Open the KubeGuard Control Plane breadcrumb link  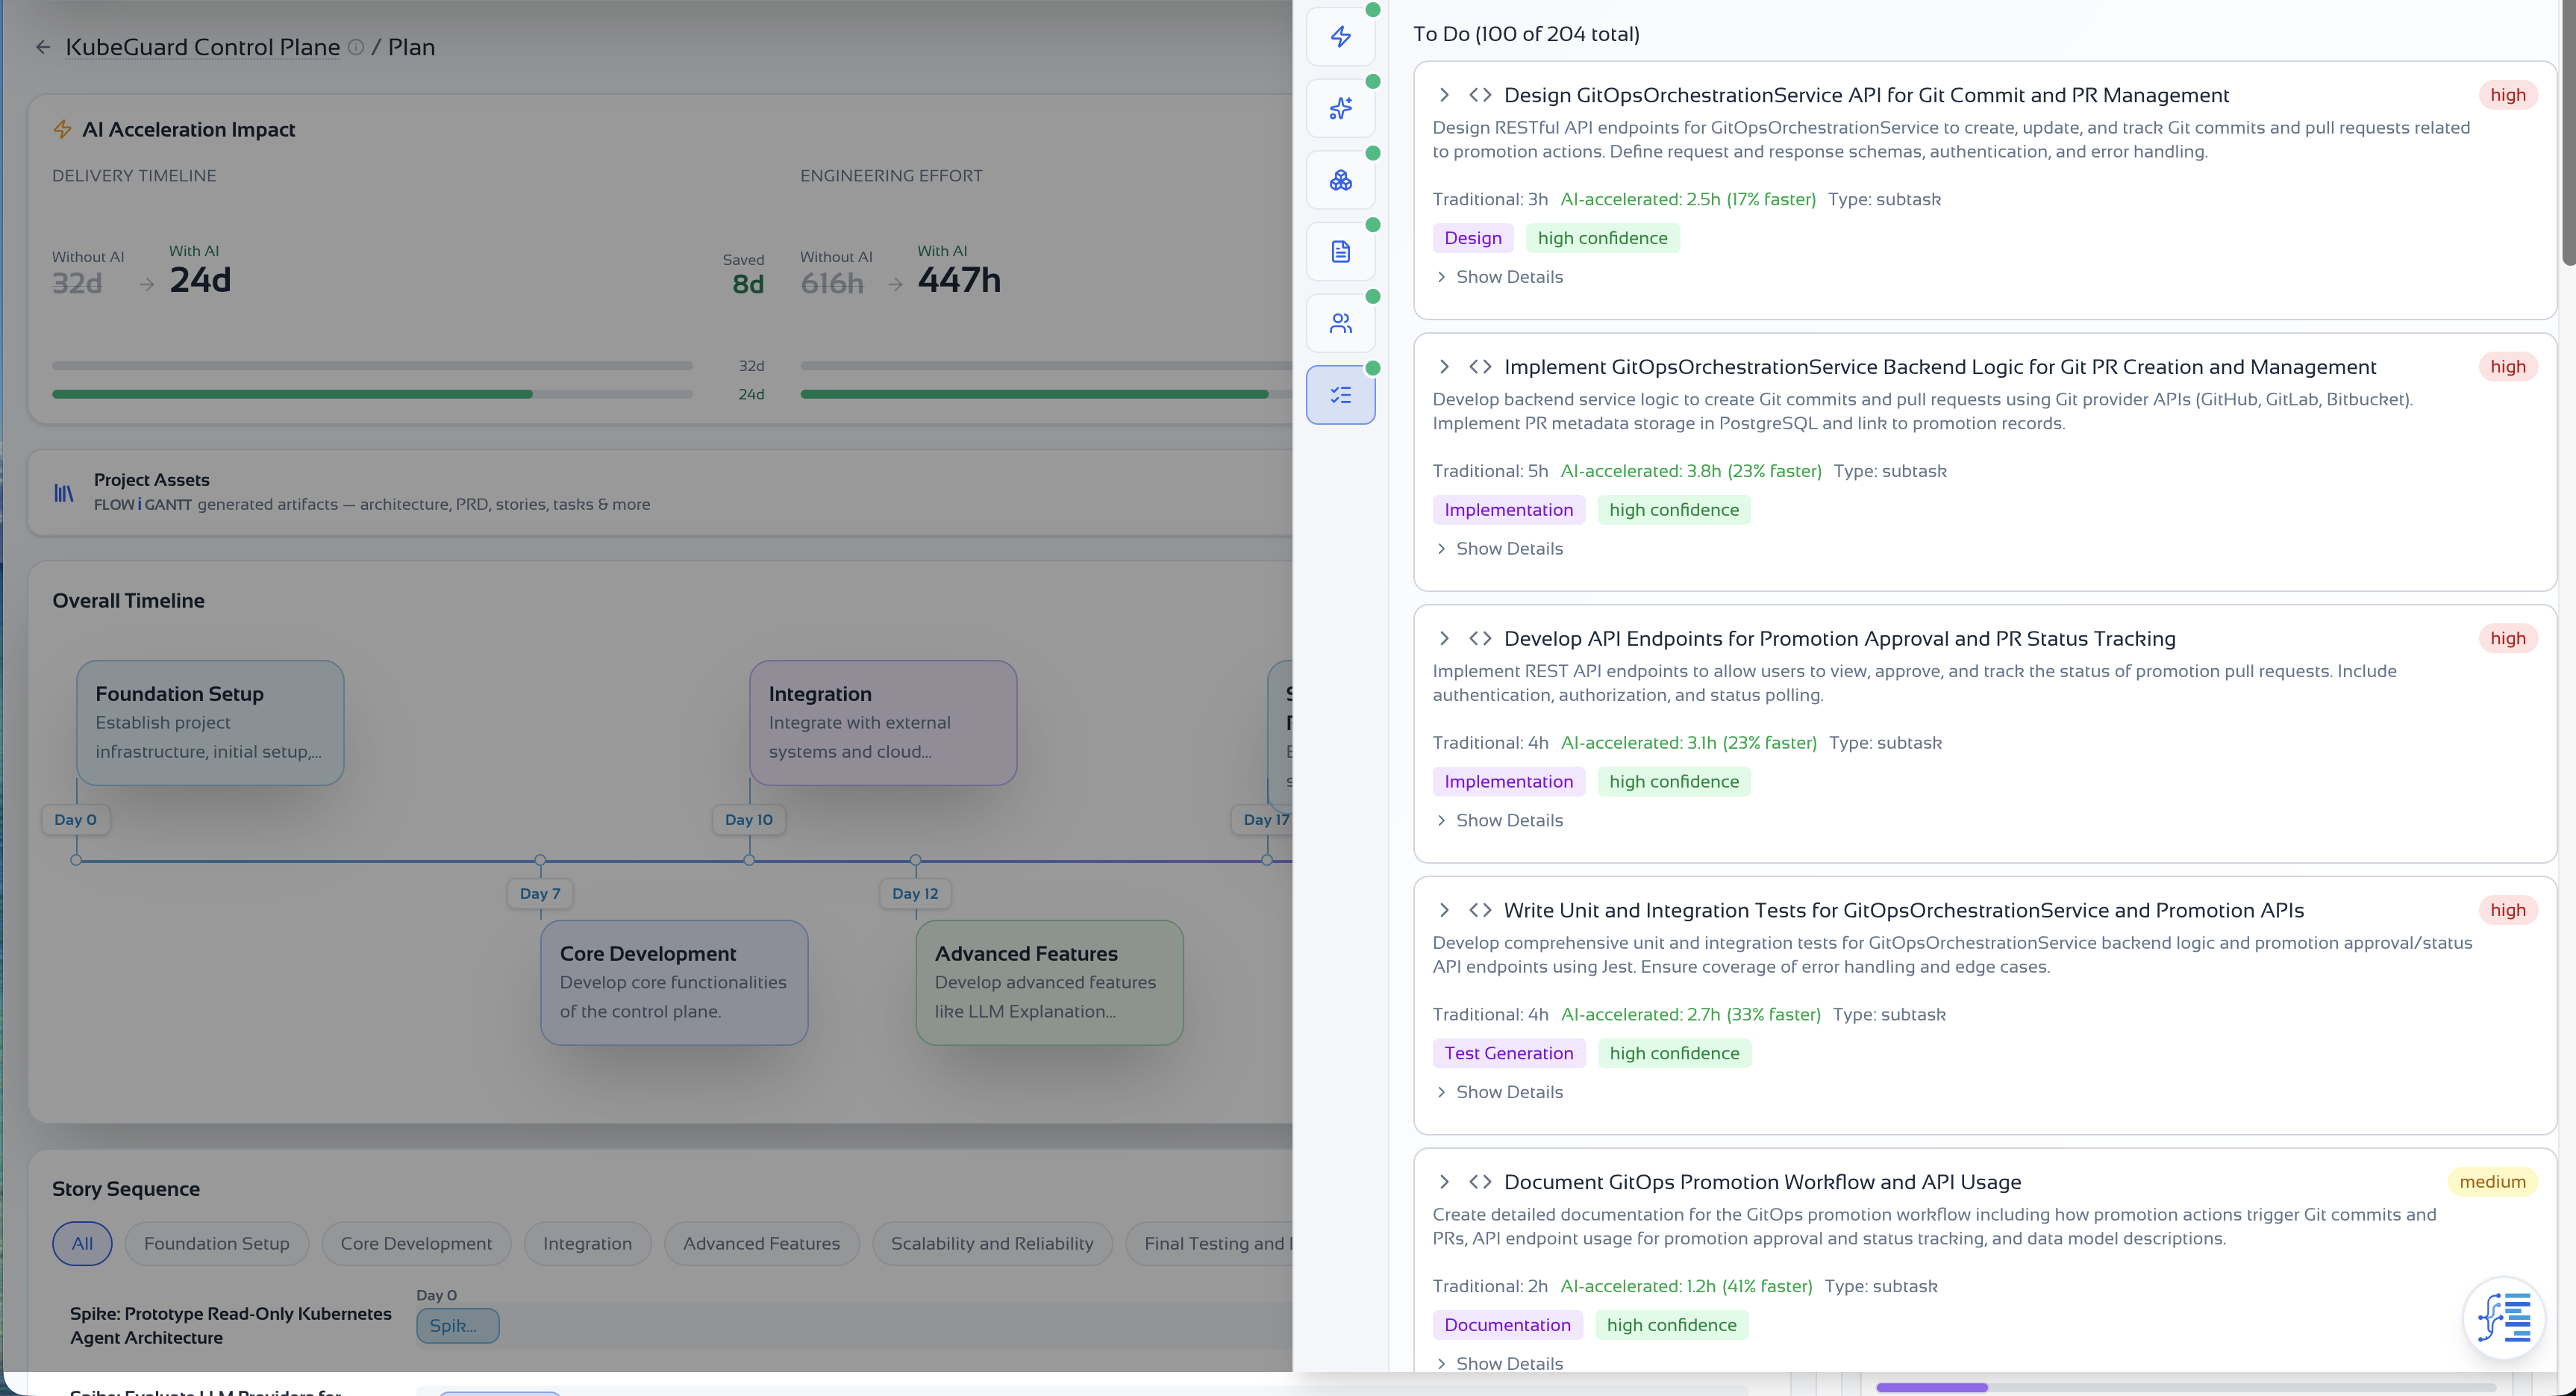(x=203, y=47)
